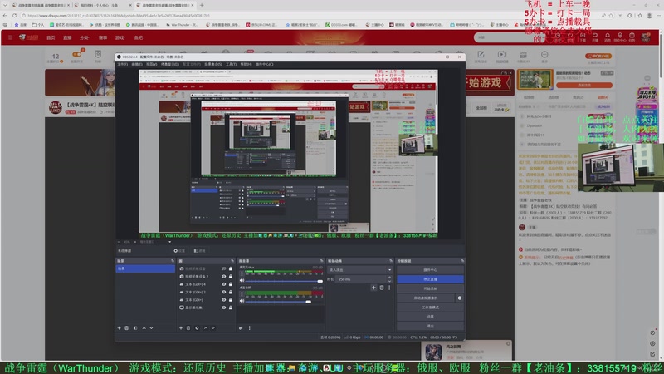Remove transition using trash icon

pos(382,288)
